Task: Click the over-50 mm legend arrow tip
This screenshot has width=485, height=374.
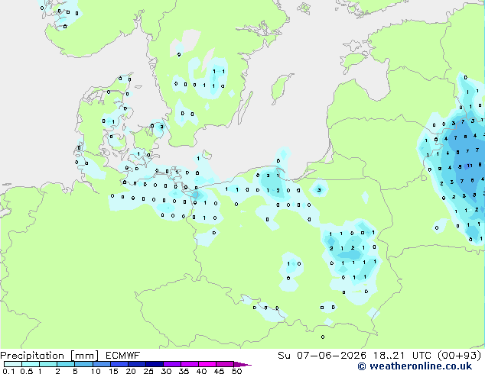Action: coord(242,364)
